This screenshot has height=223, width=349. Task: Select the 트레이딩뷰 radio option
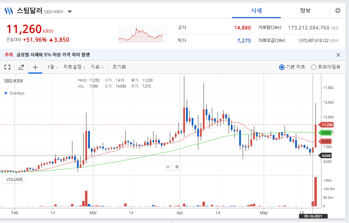(314, 67)
